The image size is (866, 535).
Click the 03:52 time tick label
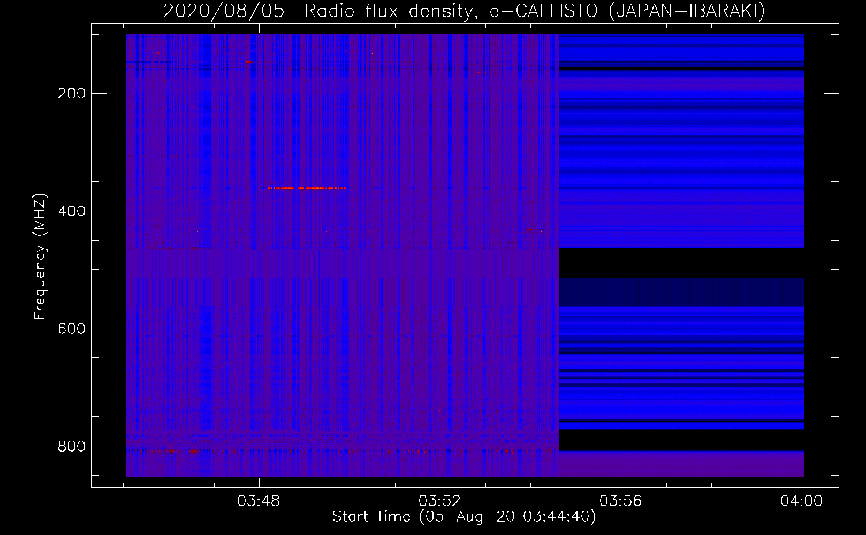(440, 501)
